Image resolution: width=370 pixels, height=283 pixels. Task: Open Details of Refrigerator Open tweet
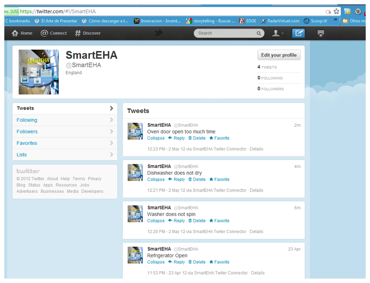pyautogui.click(x=258, y=273)
